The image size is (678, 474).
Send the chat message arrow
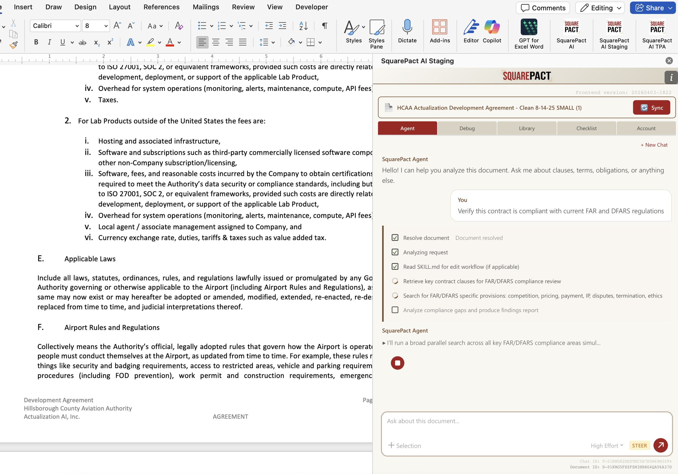tap(661, 445)
